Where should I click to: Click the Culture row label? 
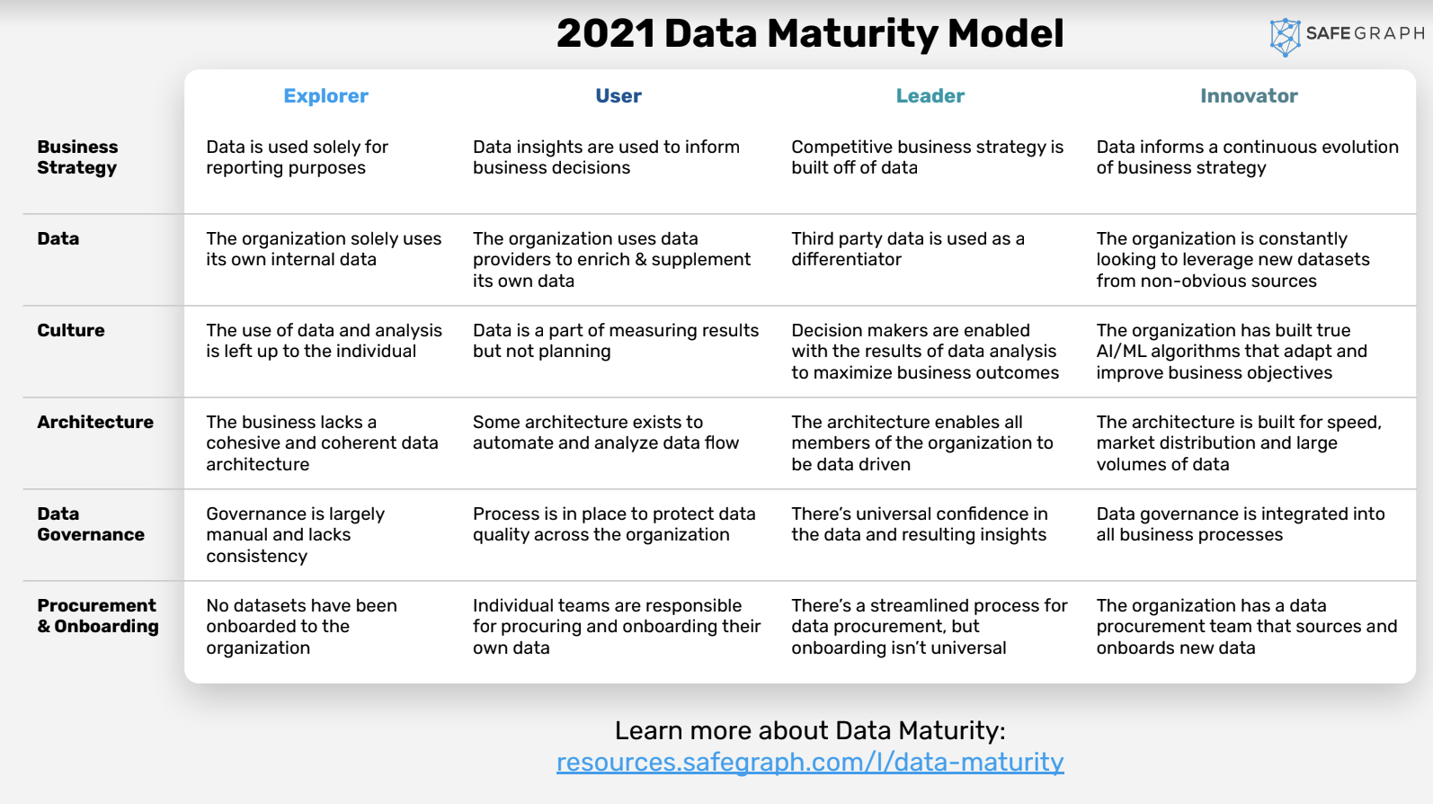pos(71,330)
